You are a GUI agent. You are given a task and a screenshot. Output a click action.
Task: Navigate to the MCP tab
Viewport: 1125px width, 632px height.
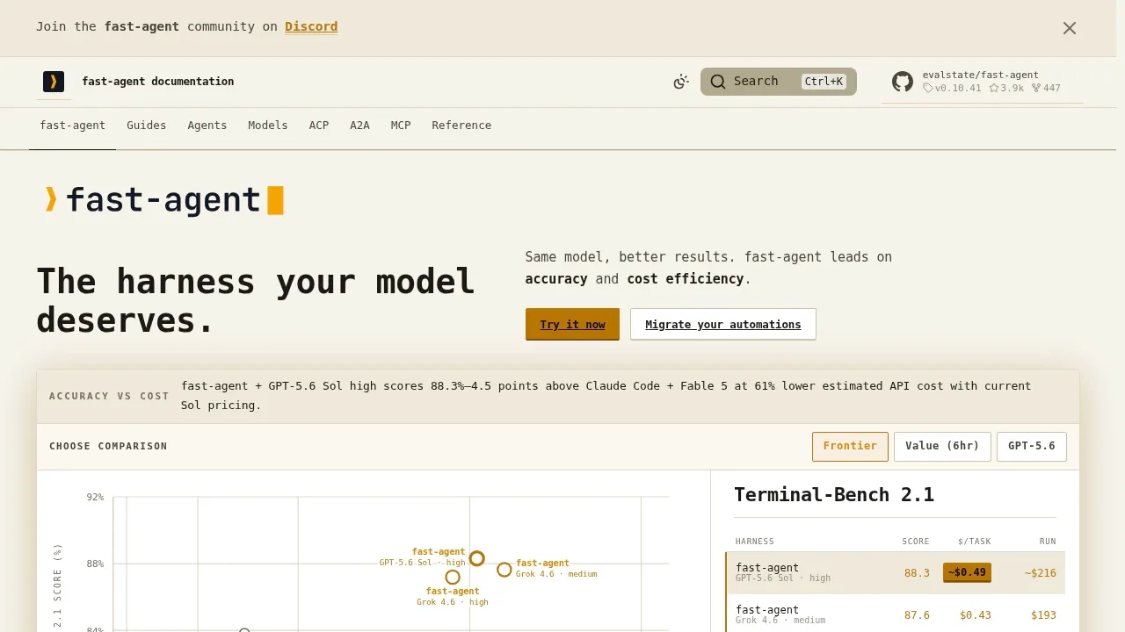point(401,126)
